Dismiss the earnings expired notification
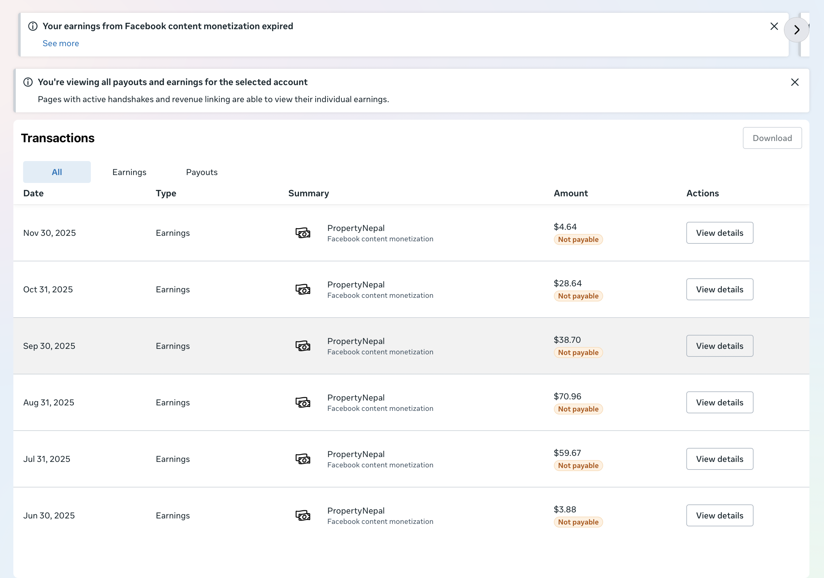824x578 pixels. tap(774, 26)
